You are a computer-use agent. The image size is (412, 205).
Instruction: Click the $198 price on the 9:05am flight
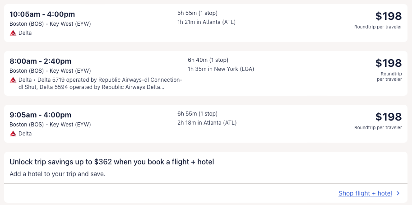coord(388,117)
